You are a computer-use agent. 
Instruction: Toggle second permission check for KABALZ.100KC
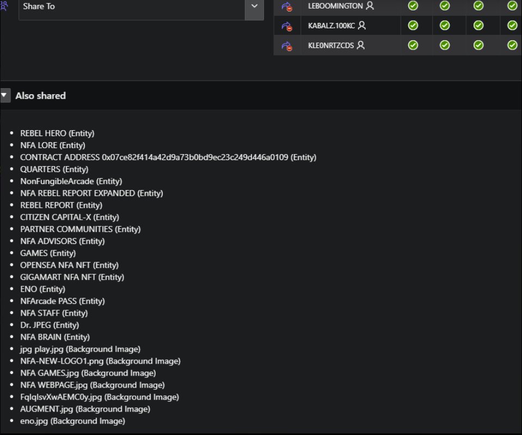coord(445,25)
